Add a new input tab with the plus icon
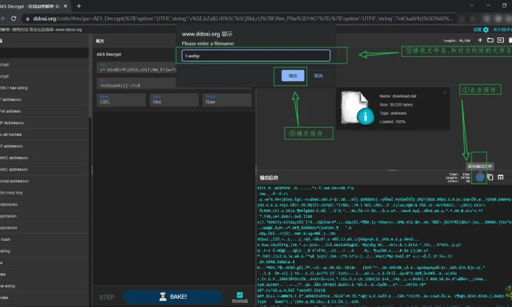The height and width of the screenshot is (307, 512). click(x=480, y=40)
